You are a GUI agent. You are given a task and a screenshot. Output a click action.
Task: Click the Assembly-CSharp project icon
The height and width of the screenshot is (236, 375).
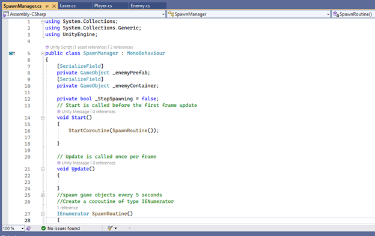click(6, 14)
